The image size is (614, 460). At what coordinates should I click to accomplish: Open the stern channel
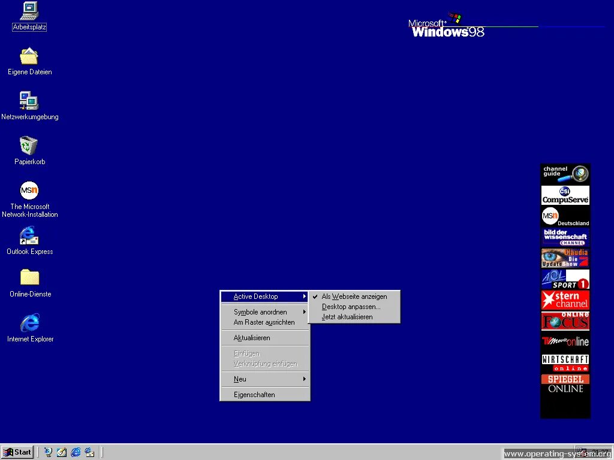tap(565, 300)
